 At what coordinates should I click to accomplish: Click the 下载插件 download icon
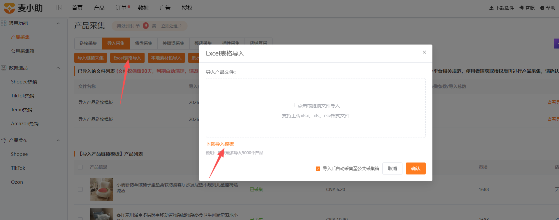[491, 8]
